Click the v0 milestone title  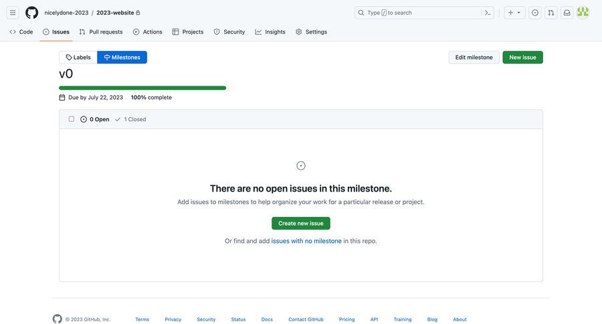pos(66,74)
